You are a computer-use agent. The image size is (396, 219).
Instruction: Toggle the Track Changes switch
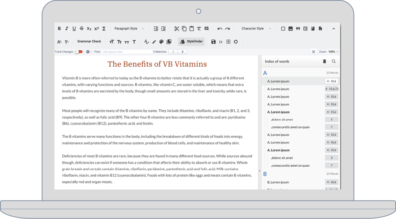tap(79, 52)
